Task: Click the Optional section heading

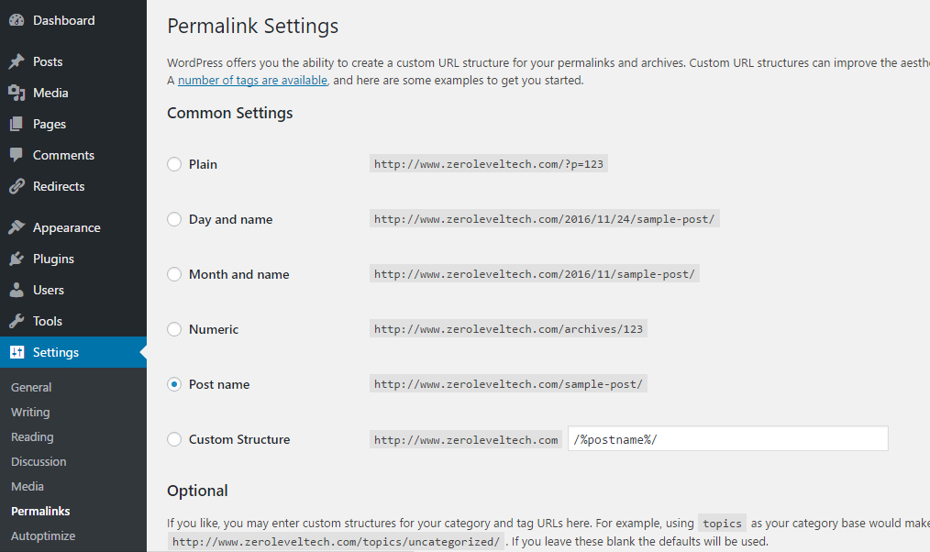Action: [x=197, y=491]
